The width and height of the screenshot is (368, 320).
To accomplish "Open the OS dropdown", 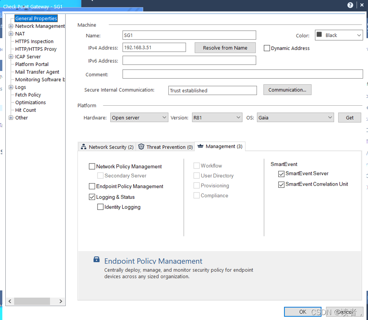I will click(x=295, y=118).
